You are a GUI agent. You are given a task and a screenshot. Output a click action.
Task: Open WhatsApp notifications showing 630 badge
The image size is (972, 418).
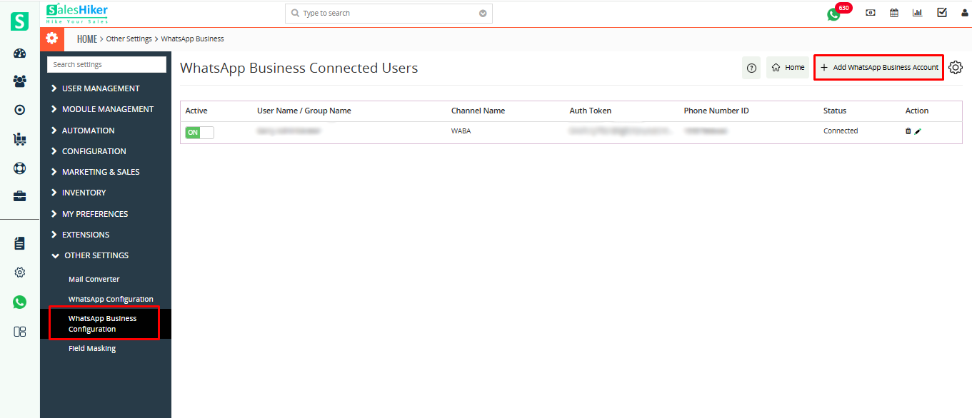(833, 14)
